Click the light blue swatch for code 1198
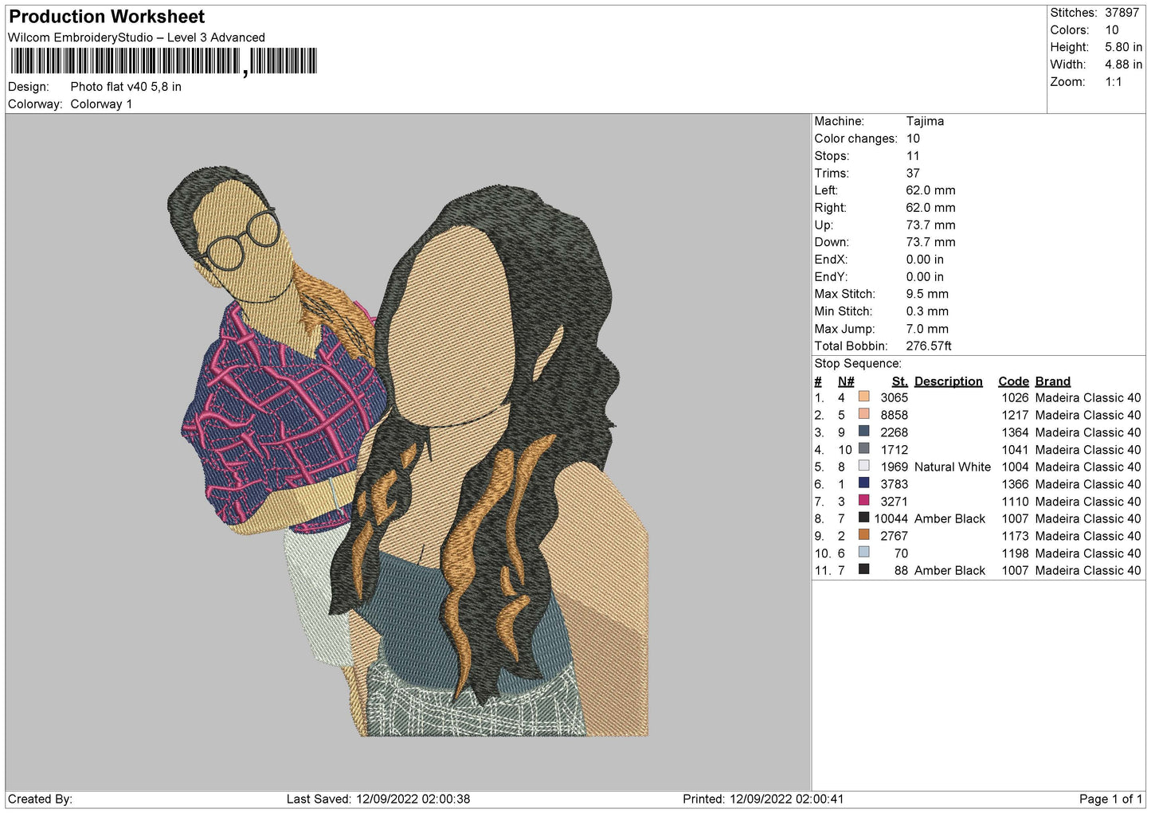The image size is (1151, 813). (863, 552)
